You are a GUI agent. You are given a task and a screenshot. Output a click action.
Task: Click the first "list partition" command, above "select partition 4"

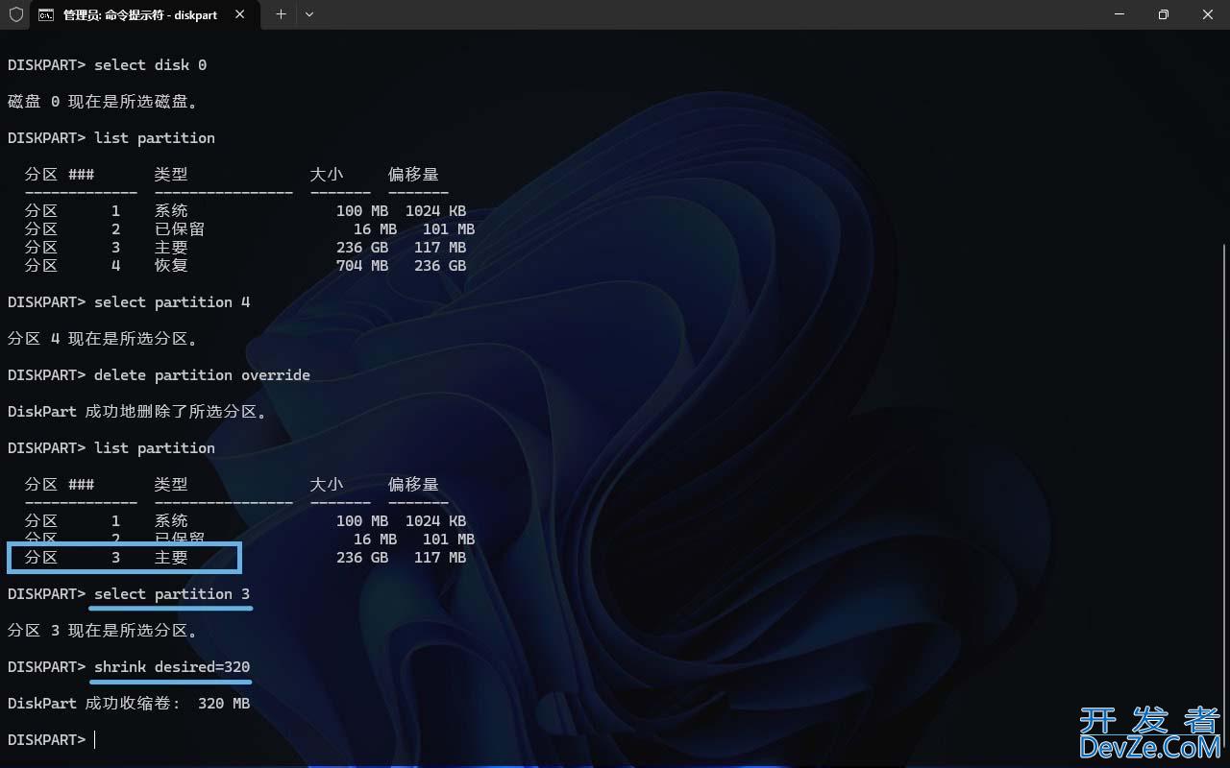155,138
